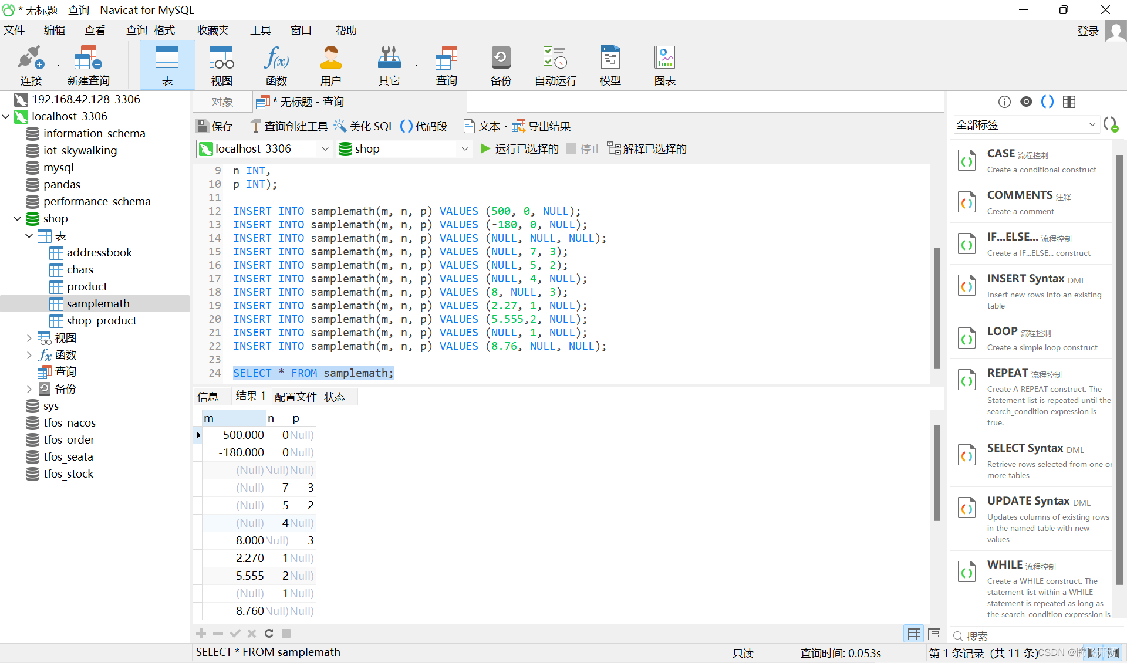Collapse the Tables (表) node
Viewport: 1127px width, 663px height.
29,236
